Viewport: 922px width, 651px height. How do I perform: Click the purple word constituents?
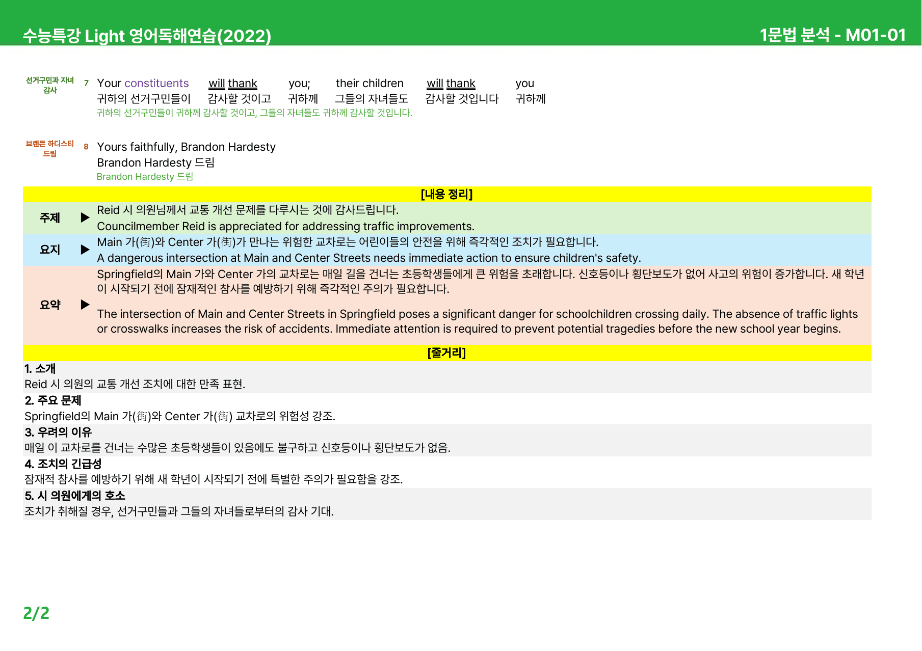pos(156,83)
